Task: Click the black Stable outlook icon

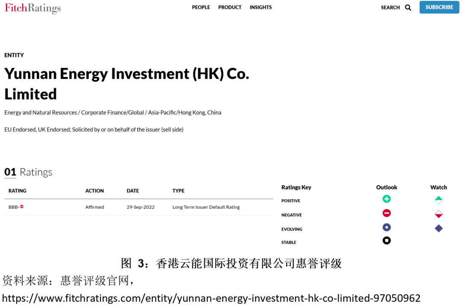Action: (387, 240)
